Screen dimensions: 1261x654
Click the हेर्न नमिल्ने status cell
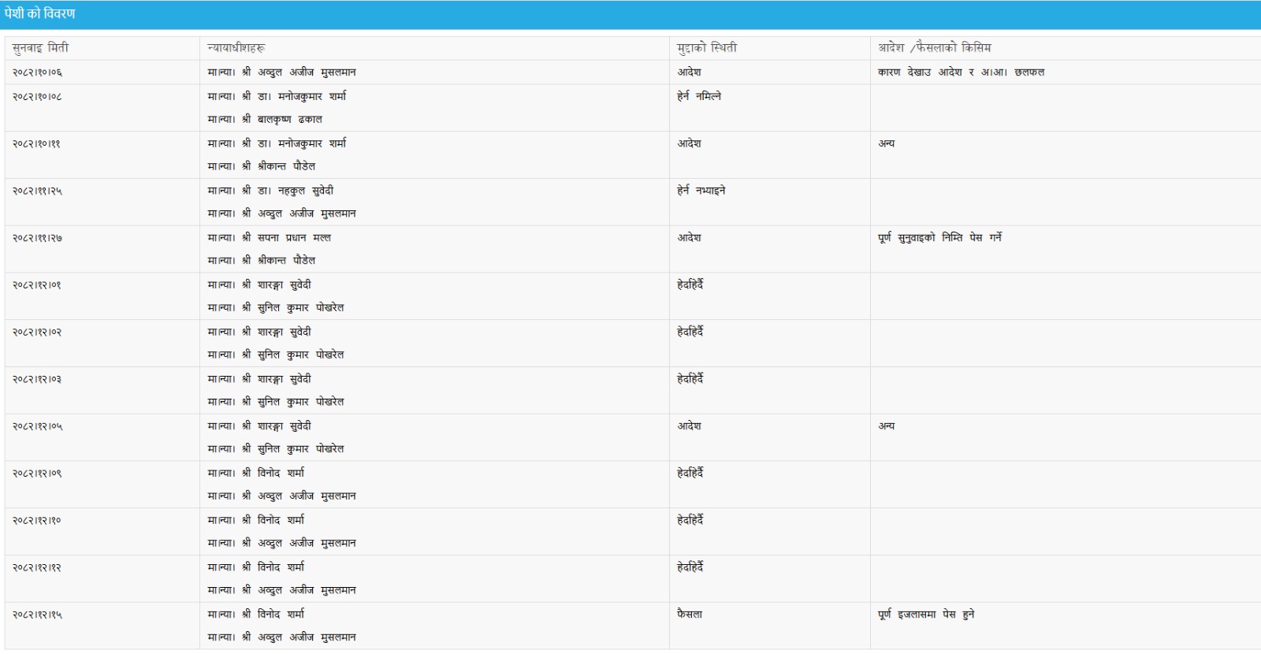pos(698,96)
